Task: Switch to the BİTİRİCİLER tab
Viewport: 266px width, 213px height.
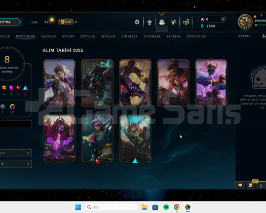Action: point(196,37)
